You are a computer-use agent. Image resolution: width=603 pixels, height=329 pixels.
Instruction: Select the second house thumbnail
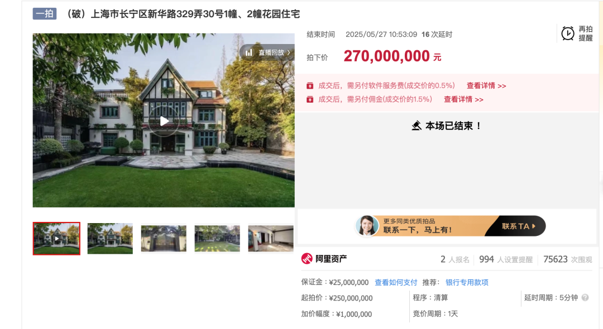110,239
